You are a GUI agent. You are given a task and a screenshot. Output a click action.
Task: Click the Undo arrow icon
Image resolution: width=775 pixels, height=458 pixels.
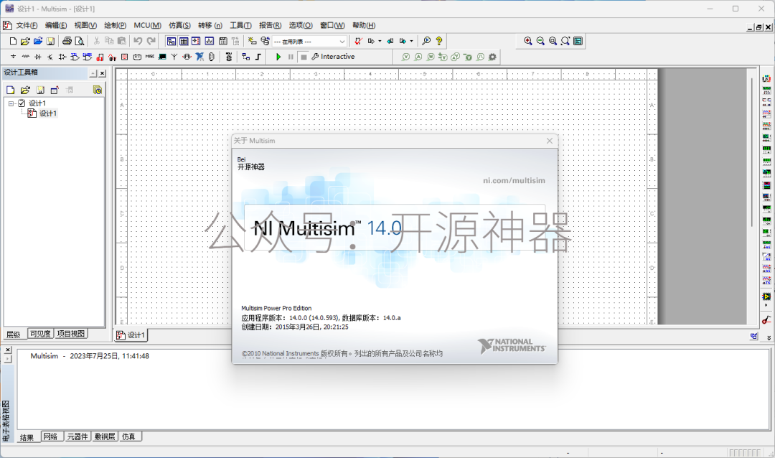(138, 41)
